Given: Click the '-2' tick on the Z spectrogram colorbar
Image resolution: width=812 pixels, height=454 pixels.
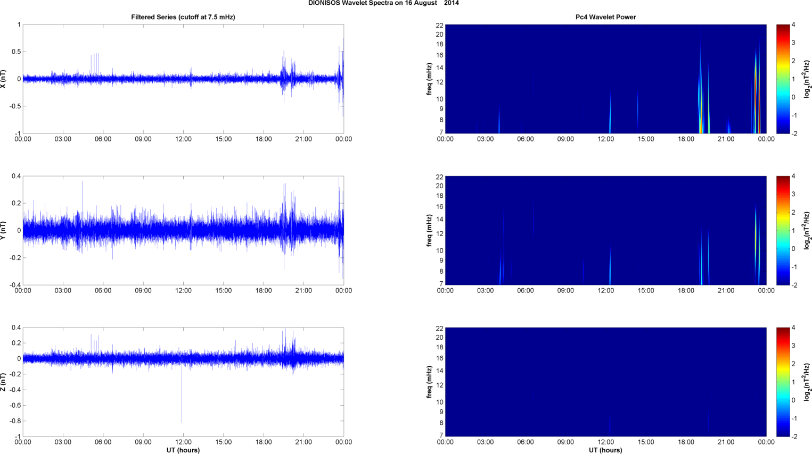Looking at the screenshot, I should tap(793, 436).
